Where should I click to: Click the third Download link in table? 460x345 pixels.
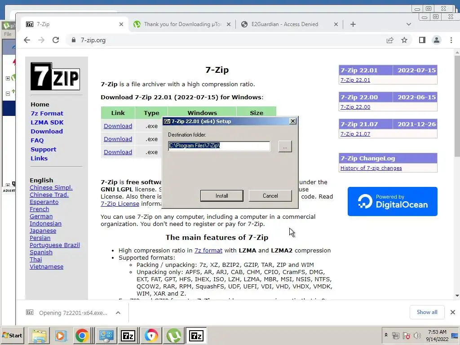tap(118, 152)
